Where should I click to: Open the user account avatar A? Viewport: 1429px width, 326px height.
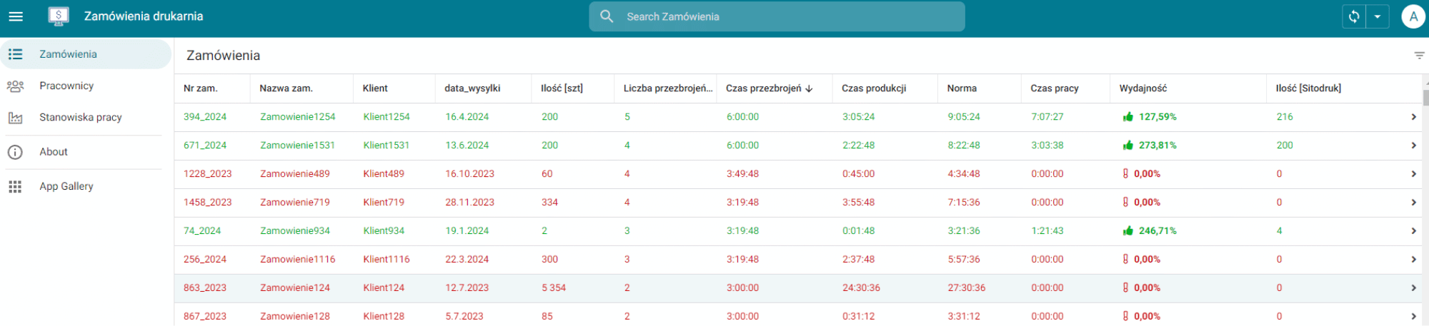(x=1413, y=16)
